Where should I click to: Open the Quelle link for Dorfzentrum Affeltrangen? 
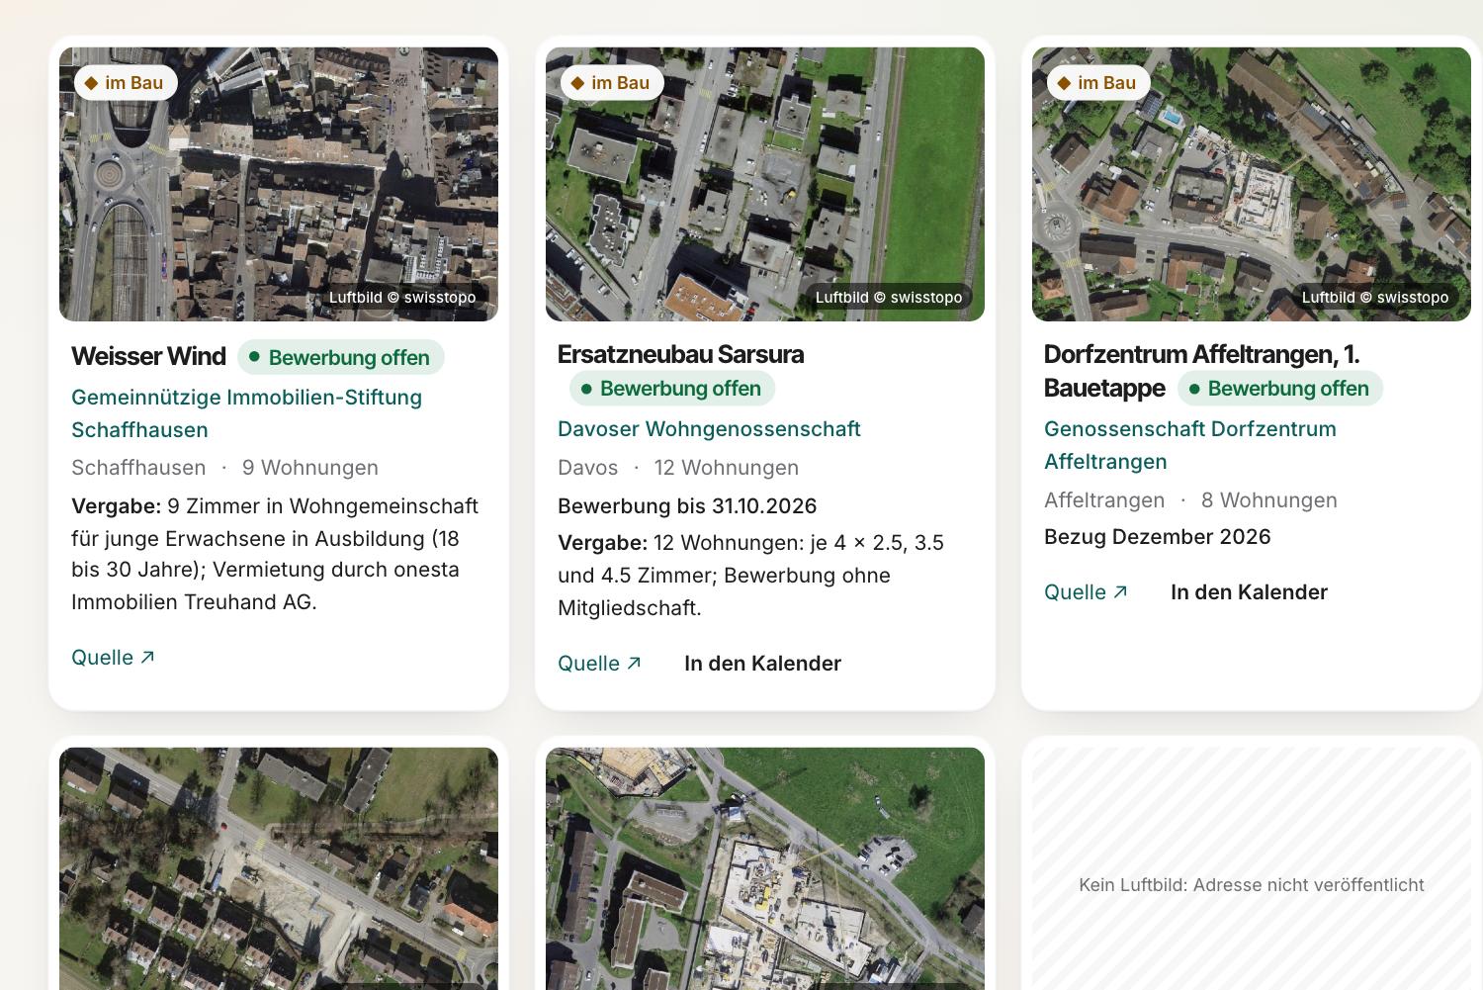click(1086, 592)
